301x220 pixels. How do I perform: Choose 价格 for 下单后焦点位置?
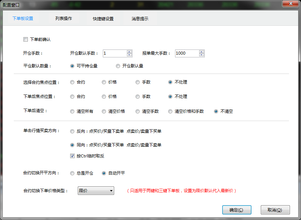[104, 97]
